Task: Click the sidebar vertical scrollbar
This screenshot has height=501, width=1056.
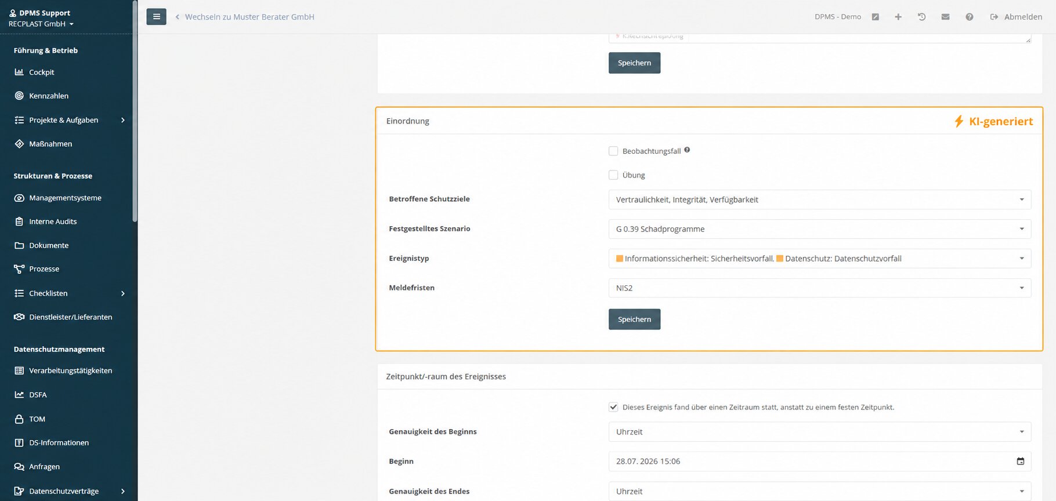Action: click(x=135, y=111)
